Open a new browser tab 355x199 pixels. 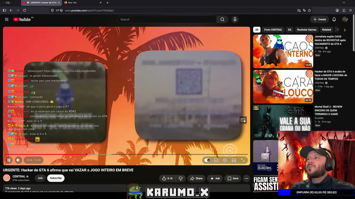[x=108, y=3]
